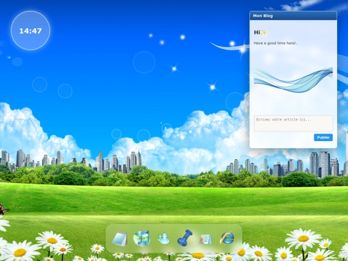The width and height of the screenshot is (348, 261).
Task: Launch the music CD icon in dock
Action: pos(142,238)
